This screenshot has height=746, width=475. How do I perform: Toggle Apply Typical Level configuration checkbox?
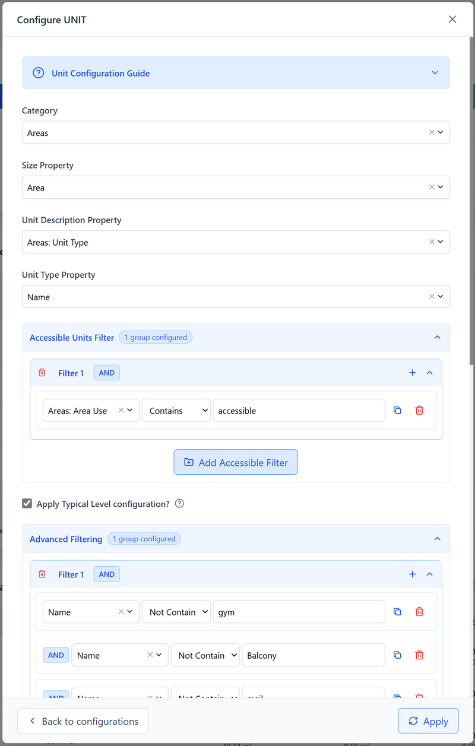coord(27,504)
